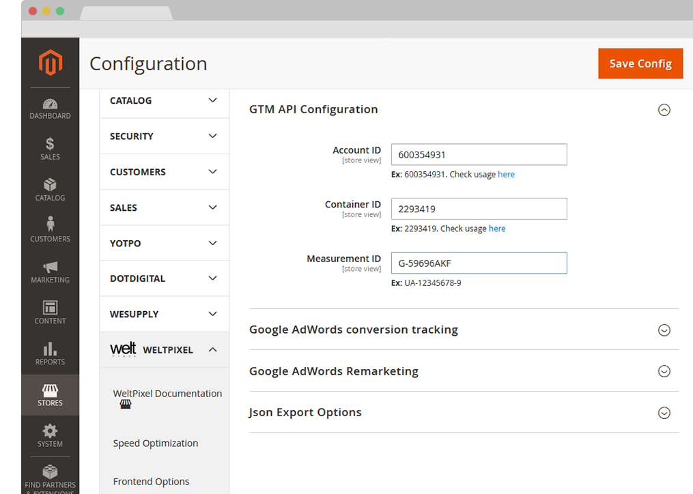
Task: Select Speed Optimization in WeltPixel menu
Action: 156,444
